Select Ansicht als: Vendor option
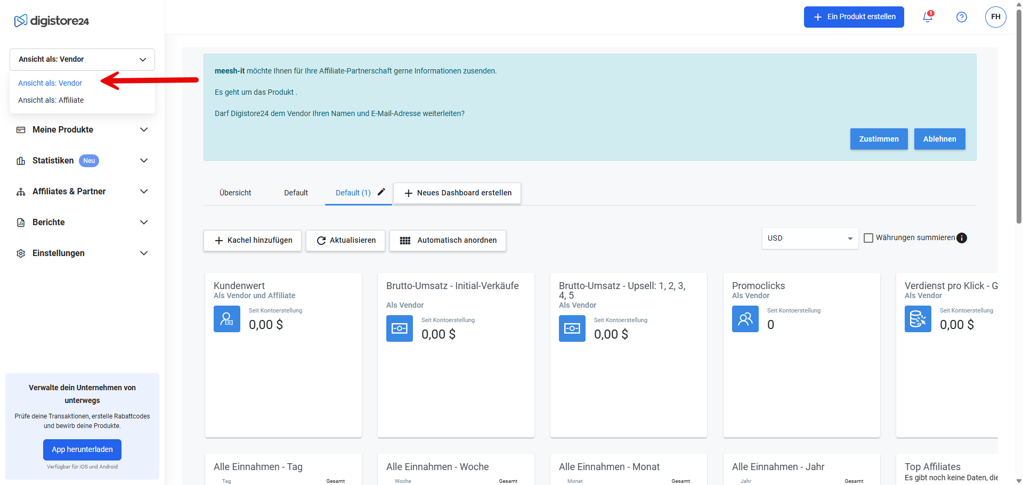The image size is (1023, 485). (50, 83)
